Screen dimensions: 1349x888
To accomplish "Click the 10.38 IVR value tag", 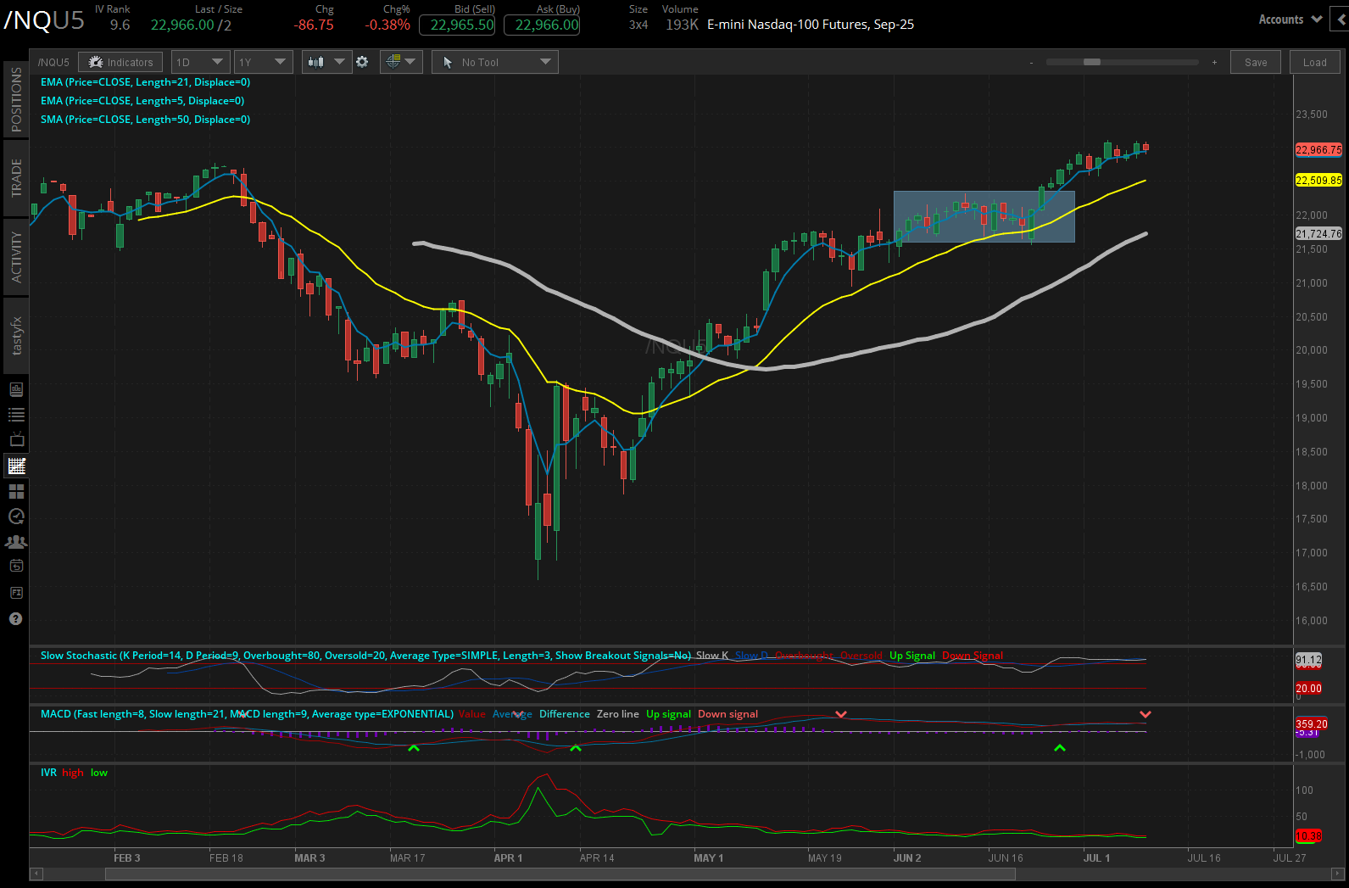I will (1308, 836).
